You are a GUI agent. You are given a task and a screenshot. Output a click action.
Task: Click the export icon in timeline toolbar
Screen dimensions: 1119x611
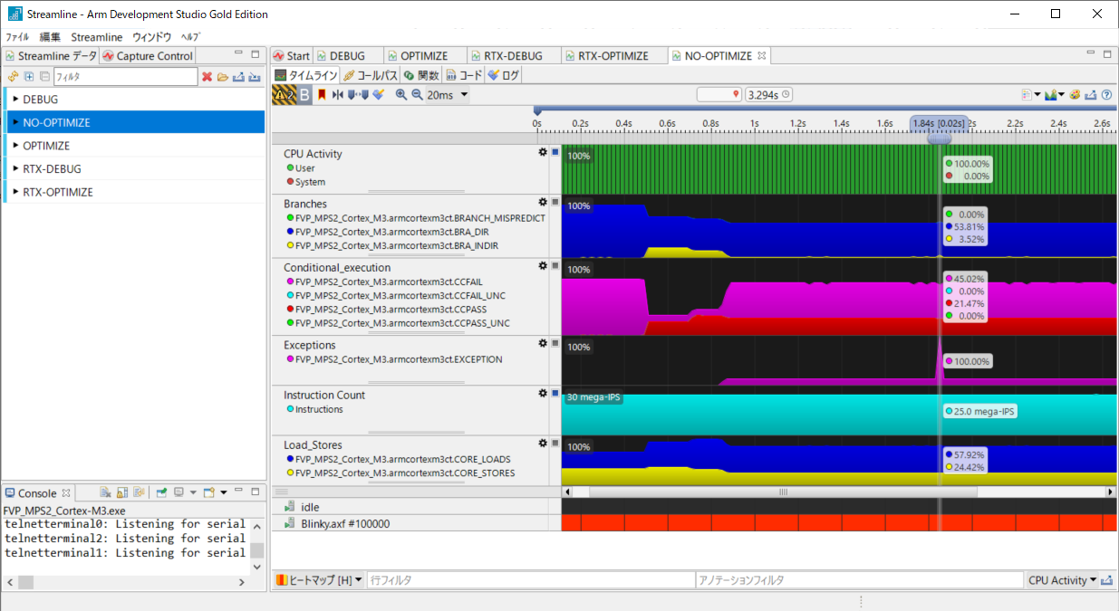[x=1091, y=95]
